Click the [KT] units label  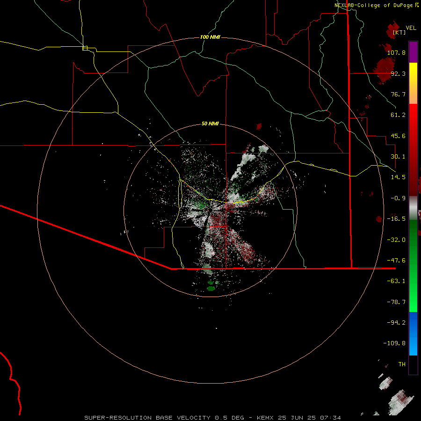click(x=399, y=32)
